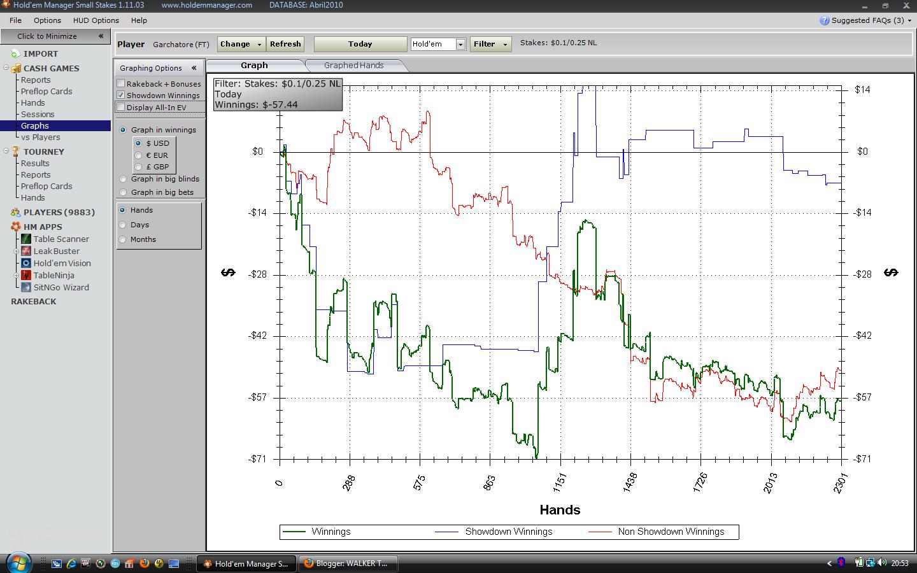Open the Hold'em game type dropdown
Image resolution: width=917 pixels, height=573 pixels.
coord(438,44)
